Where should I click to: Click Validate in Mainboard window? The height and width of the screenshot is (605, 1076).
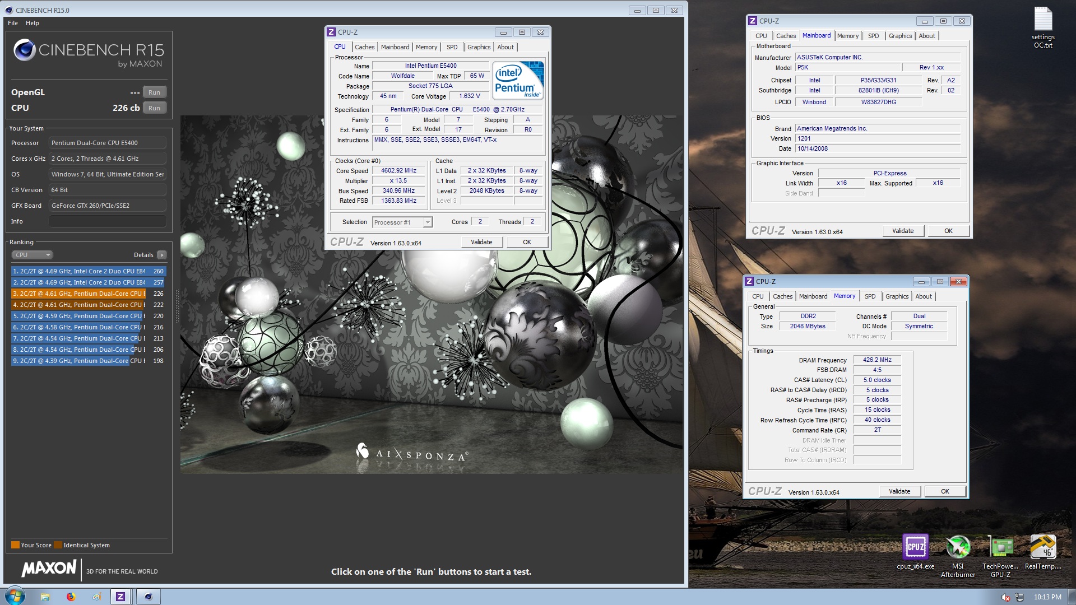coord(903,231)
